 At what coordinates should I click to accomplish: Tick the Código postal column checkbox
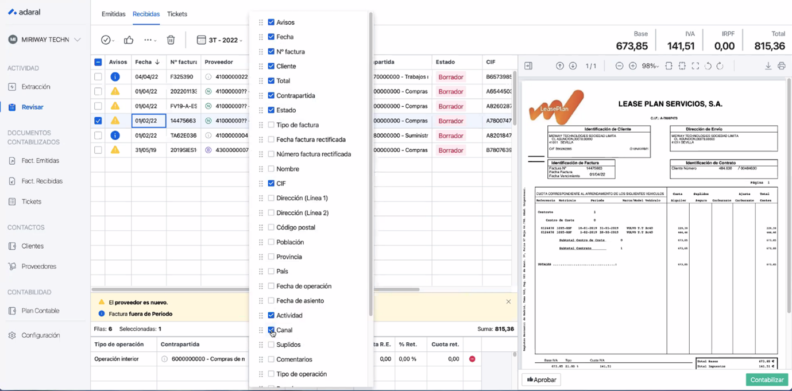click(x=271, y=227)
